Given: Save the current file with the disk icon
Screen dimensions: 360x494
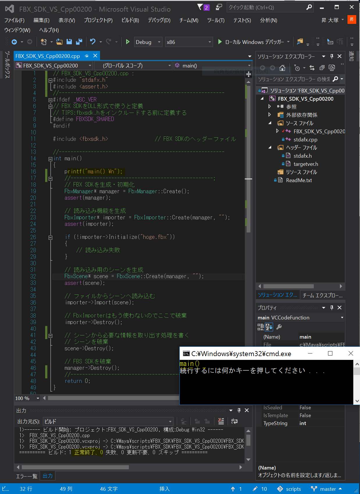Looking at the screenshot, I should (69, 42).
